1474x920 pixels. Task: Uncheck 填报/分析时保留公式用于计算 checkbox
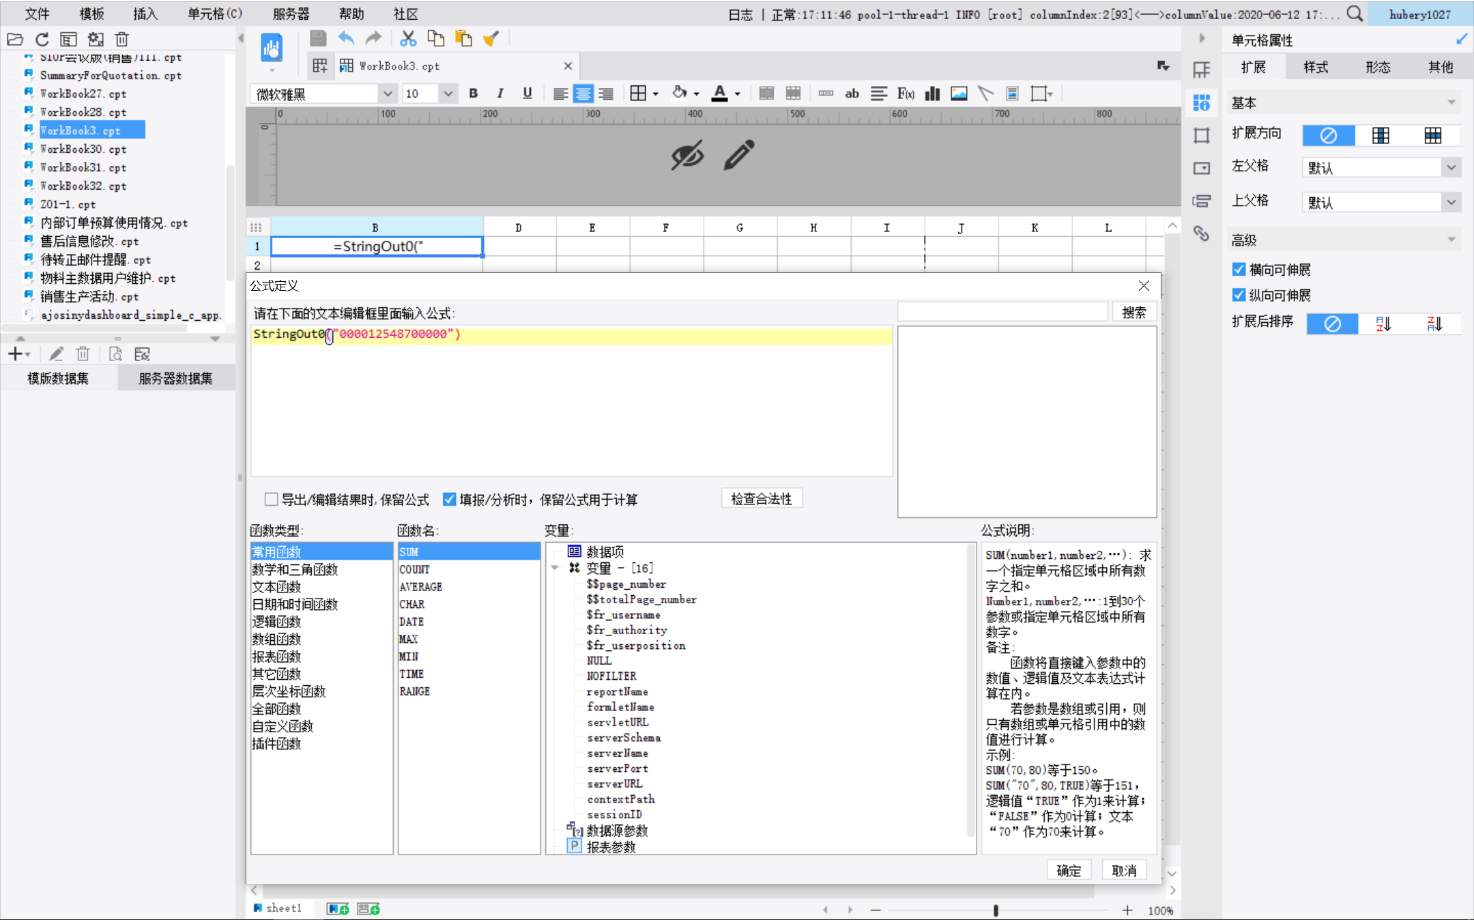click(x=449, y=500)
